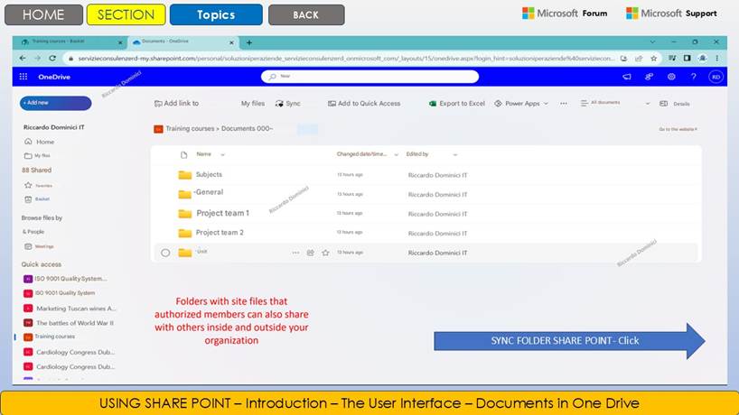Click Add to Quick Access
The width and height of the screenshot is (739, 415).
364,104
